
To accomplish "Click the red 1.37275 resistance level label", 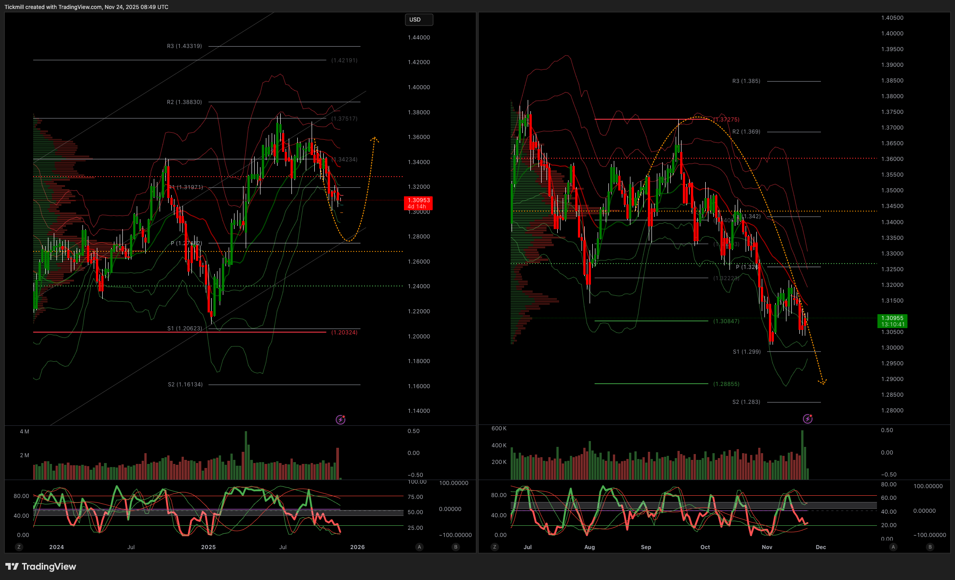I will point(726,120).
